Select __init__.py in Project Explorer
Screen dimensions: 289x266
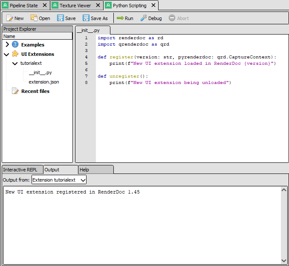(40, 72)
